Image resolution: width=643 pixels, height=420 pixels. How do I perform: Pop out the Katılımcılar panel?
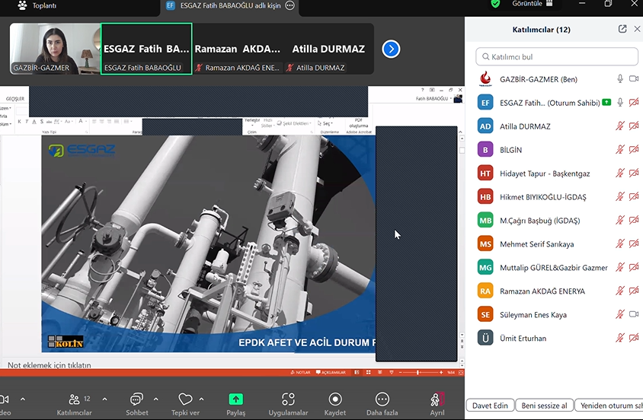(622, 29)
